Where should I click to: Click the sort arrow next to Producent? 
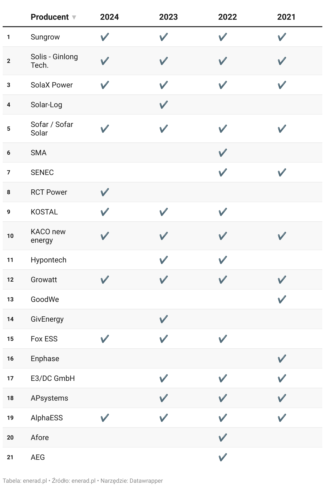pos(74,18)
